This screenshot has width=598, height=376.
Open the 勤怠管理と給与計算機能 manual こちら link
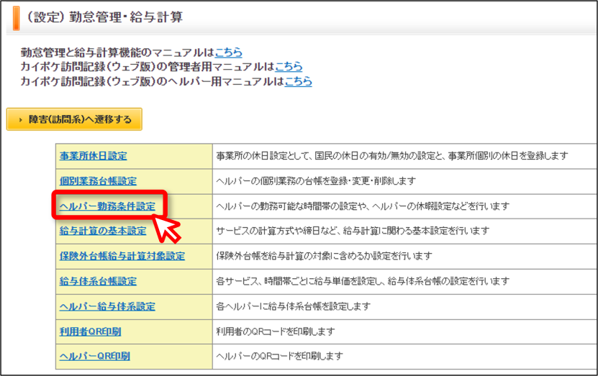[x=228, y=52]
